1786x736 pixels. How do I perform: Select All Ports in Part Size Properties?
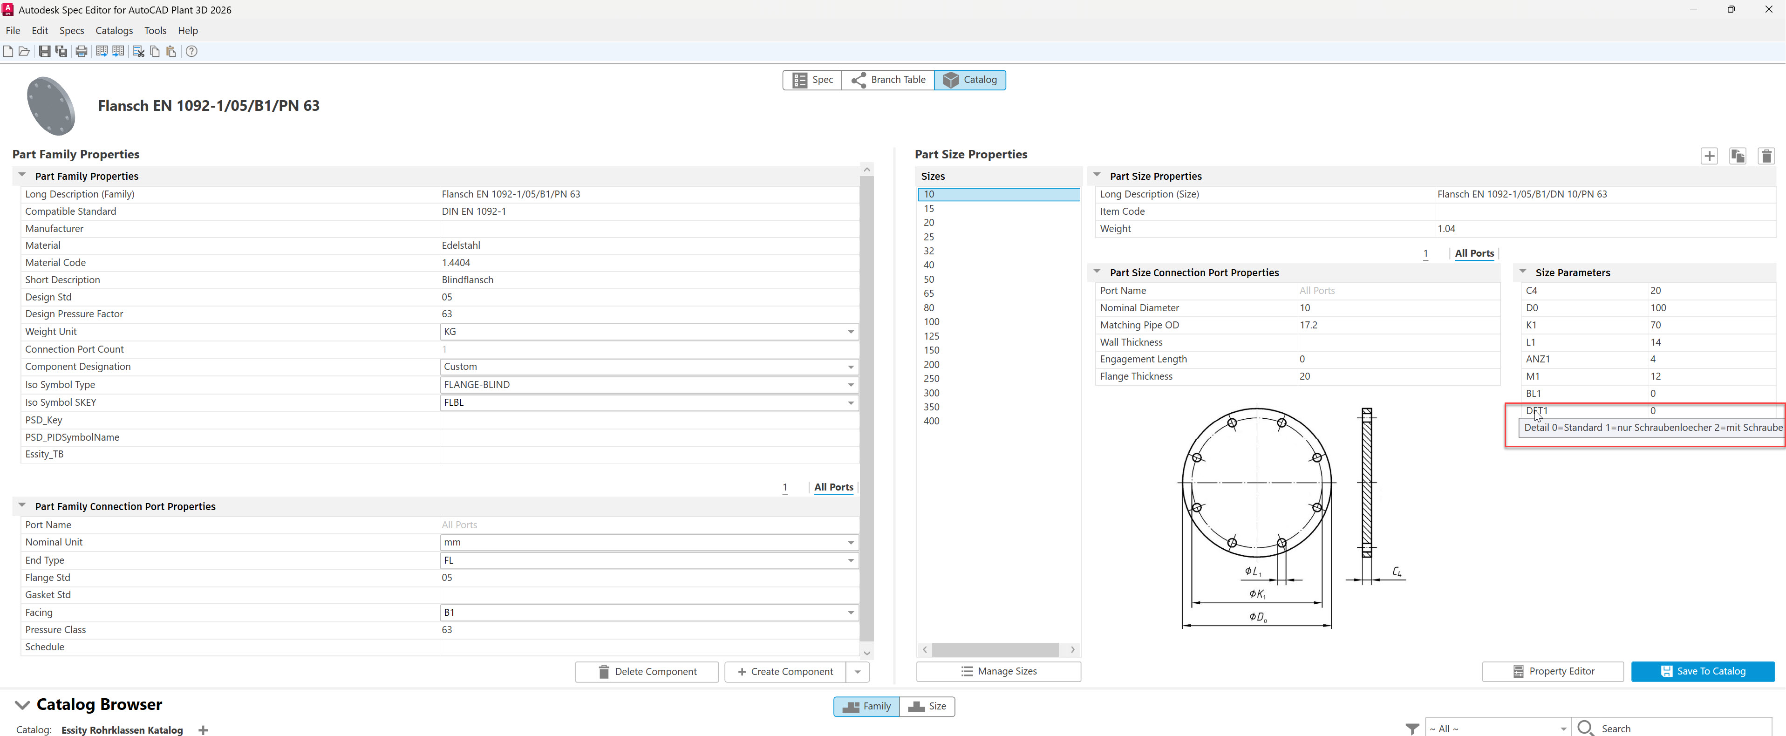tap(1474, 254)
